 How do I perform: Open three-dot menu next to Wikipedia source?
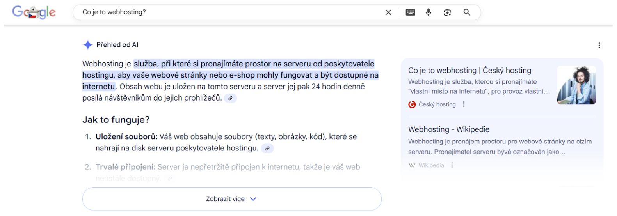452,165
